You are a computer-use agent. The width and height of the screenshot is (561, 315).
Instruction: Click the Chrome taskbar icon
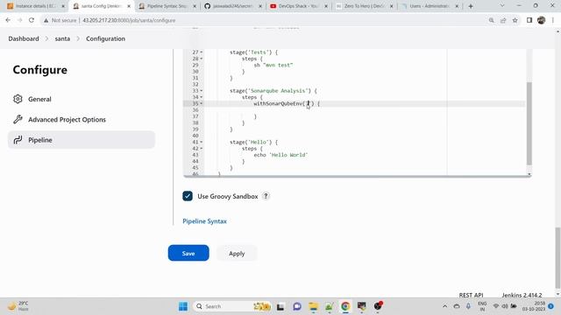click(345, 306)
